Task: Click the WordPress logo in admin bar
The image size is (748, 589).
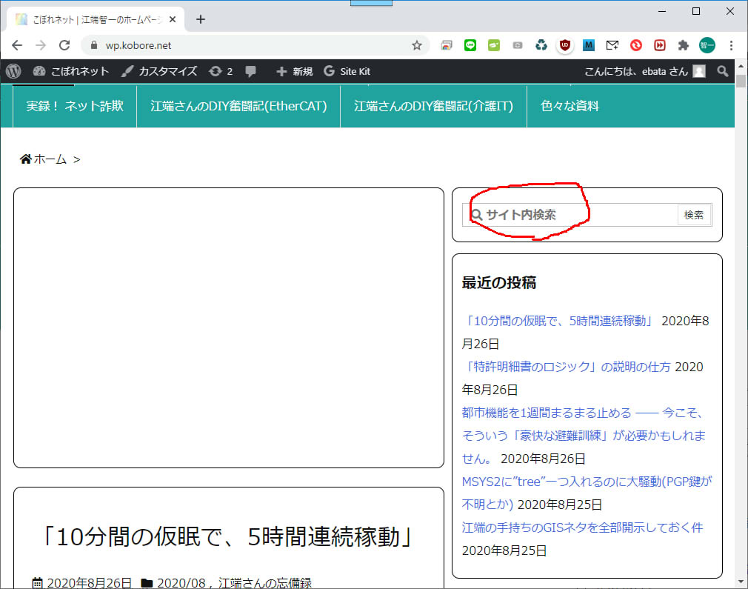Action: [x=13, y=71]
